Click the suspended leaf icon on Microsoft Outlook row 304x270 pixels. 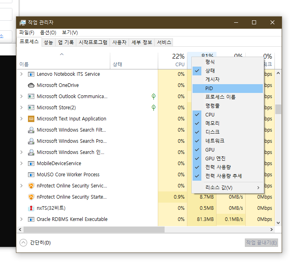coord(153,97)
